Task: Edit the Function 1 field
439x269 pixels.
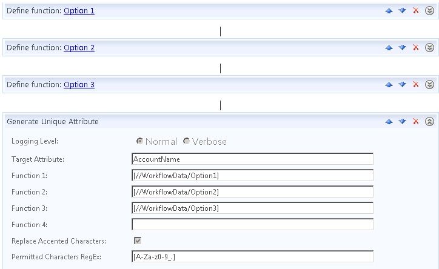Action: pos(252,175)
